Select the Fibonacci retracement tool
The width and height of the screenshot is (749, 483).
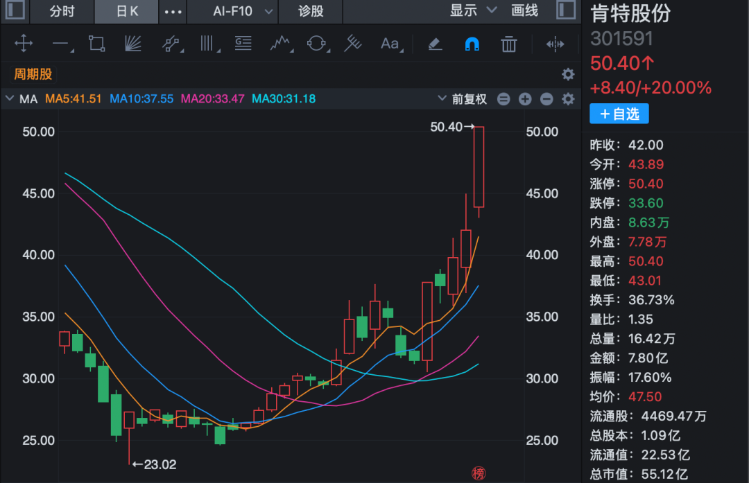[243, 44]
